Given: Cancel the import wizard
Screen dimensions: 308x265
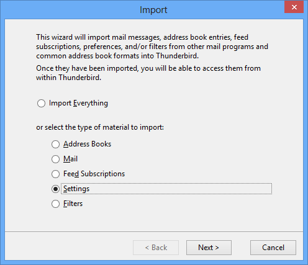Looking at the screenshot, I should [273, 248].
